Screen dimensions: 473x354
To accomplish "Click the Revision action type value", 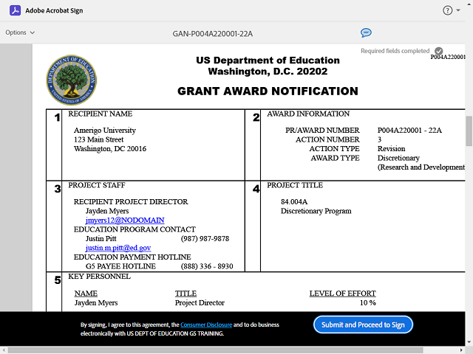I will tap(391, 149).
